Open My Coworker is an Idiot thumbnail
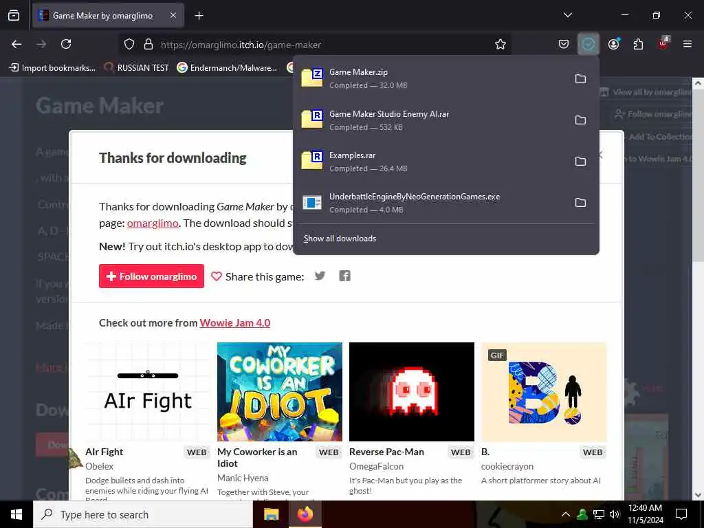The height and width of the screenshot is (528, 704). click(x=280, y=392)
